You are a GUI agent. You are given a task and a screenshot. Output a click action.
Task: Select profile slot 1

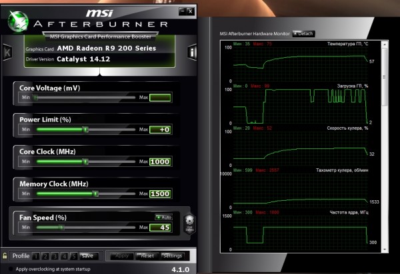(x=36, y=256)
